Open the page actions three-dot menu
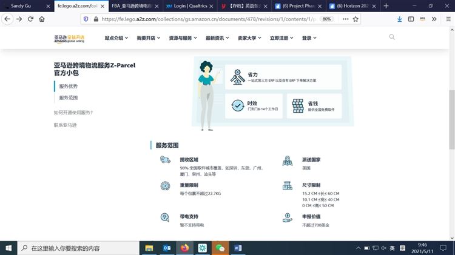The height and width of the screenshot is (255, 455). (345, 19)
